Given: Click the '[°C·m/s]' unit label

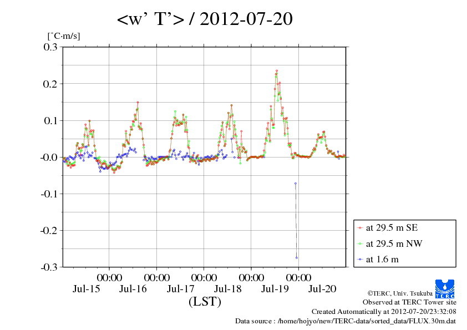Looking at the screenshot, I should pos(64,36).
